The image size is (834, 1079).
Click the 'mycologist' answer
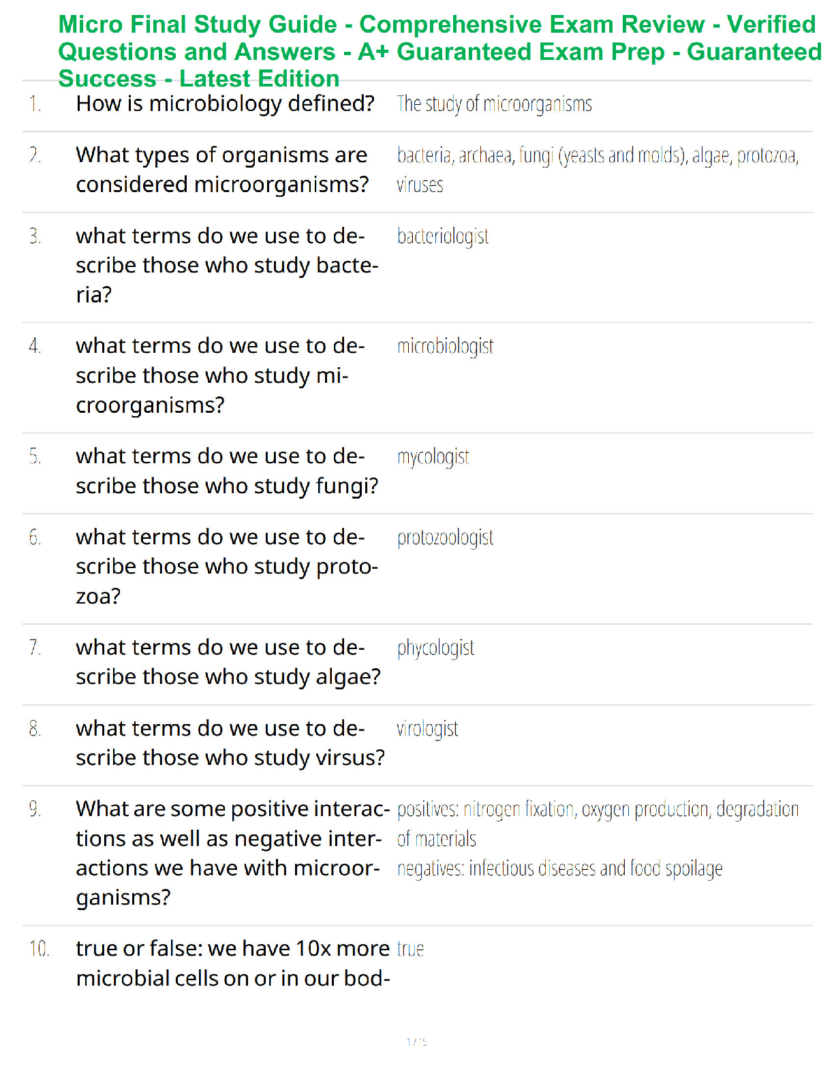tap(433, 457)
